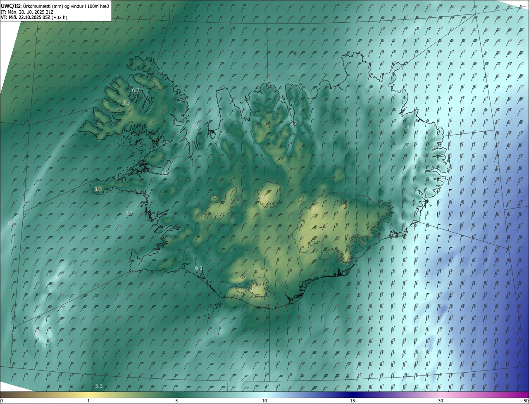529x404 pixels.
Task: Click the '0' tick label on the colour scale
Action: (x=2, y=401)
